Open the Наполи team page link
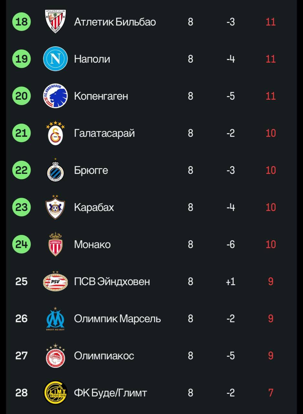 tap(92, 59)
